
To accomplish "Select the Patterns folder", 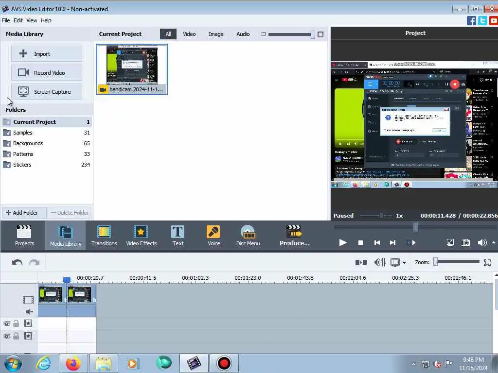I will [47, 154].
